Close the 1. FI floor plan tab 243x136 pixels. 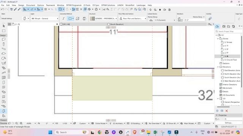click(x=57, y=24)
